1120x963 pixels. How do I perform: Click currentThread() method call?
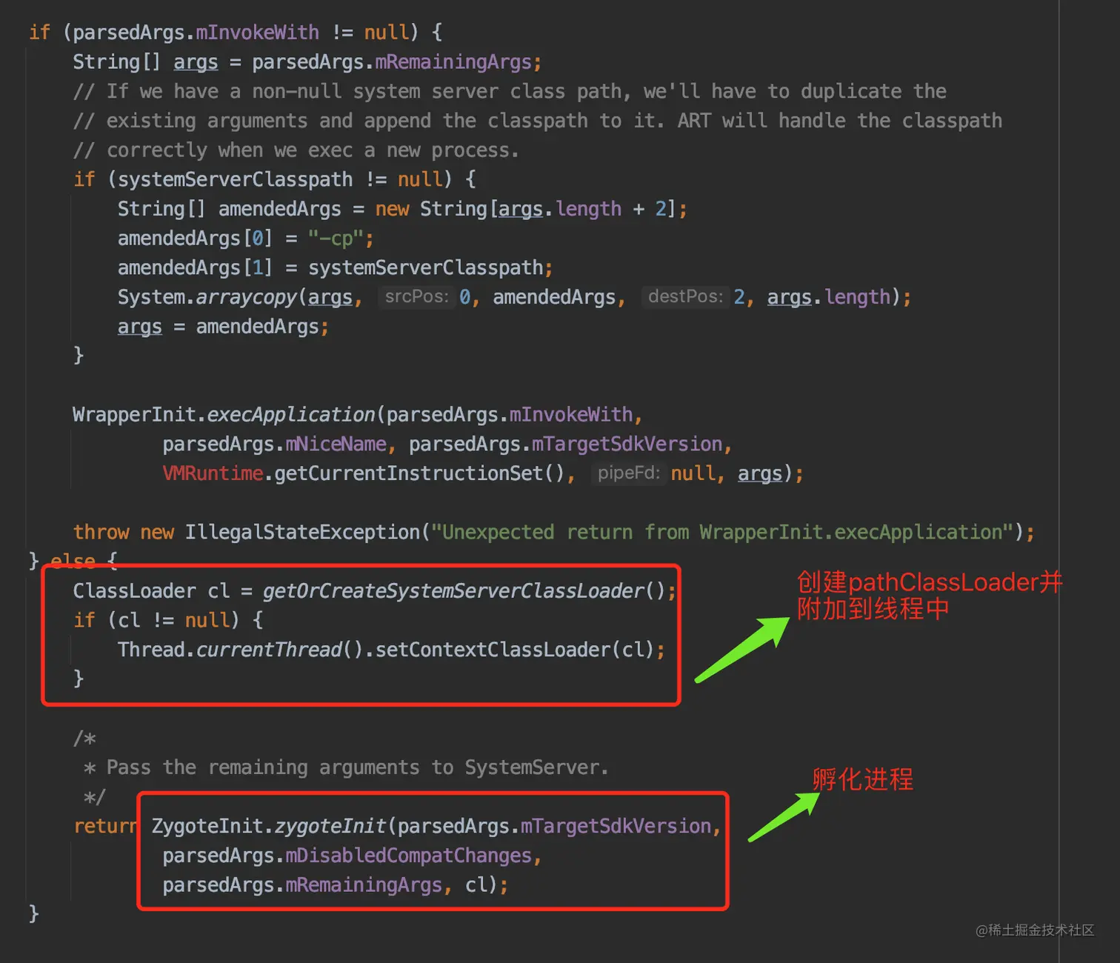point(280,650)
